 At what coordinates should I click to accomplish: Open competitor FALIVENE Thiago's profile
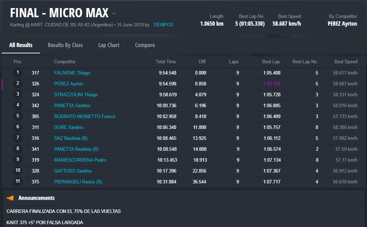pyautogui.click(x=72, y=73)
